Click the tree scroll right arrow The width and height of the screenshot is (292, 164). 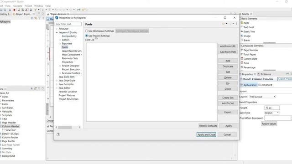pyautogui.click(x=80, y=128)
